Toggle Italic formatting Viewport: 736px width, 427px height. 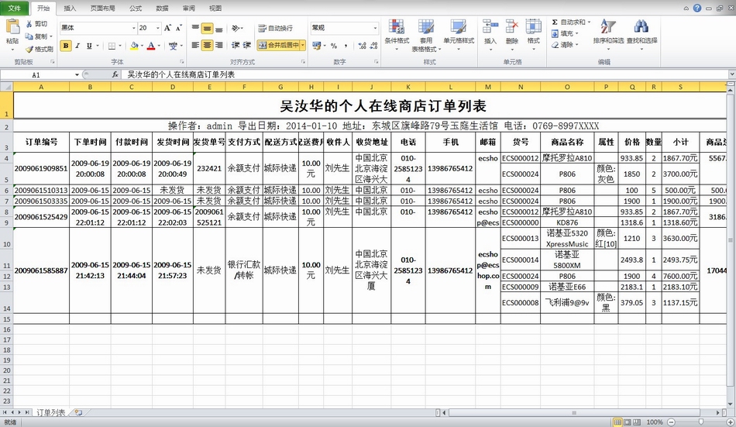tap(77, 46)
